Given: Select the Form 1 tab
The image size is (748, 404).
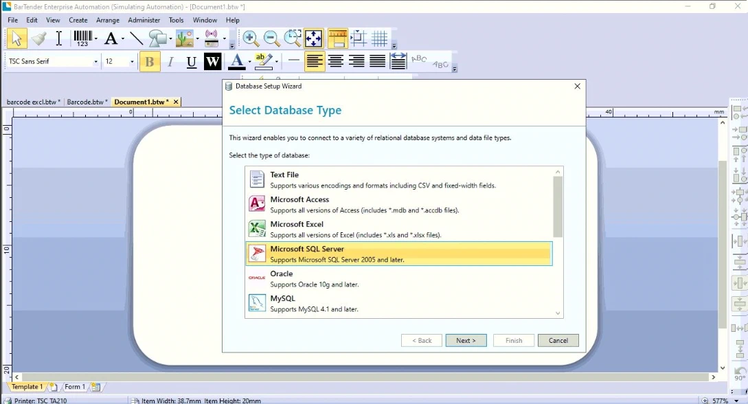Looking at the screenshot, I should [x=75, y=387].
